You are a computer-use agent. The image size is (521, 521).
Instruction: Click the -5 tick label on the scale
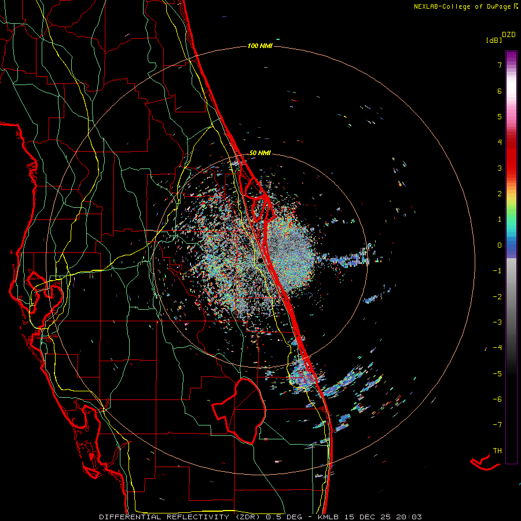497,373
